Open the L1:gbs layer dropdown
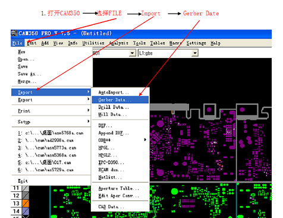 coord(195,53)
